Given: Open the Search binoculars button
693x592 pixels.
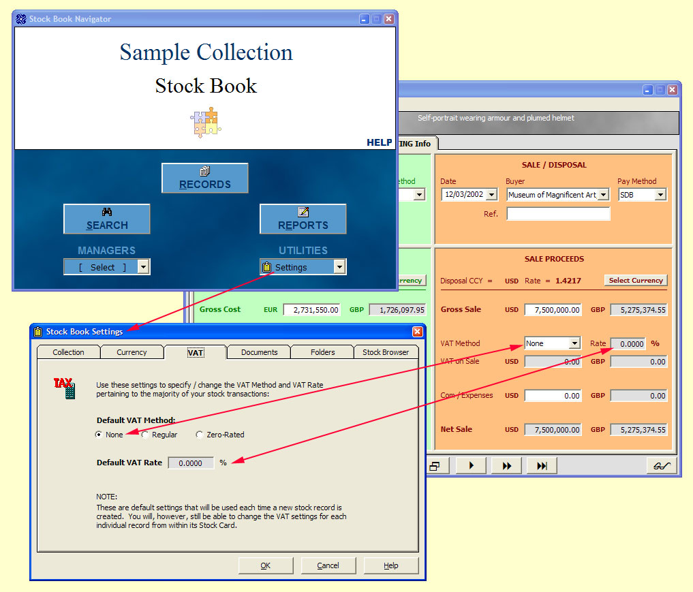Looking at the screenshot, I should coord(107,219).
